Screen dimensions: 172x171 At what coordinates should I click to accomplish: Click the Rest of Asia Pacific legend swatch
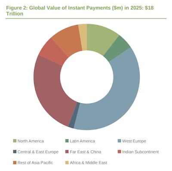[15, 162]
